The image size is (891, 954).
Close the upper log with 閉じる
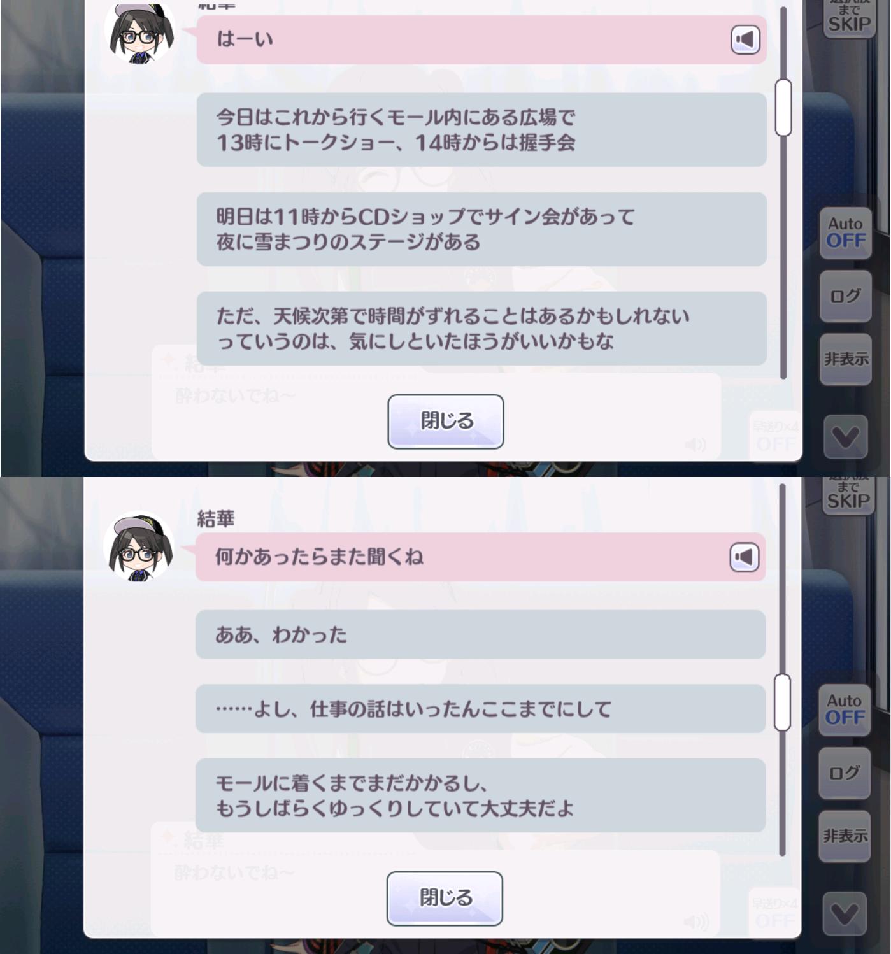tap(446, 421)
